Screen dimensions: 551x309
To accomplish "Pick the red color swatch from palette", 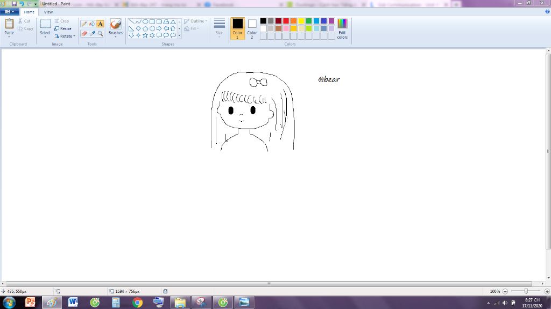I will tap(286, 21).
